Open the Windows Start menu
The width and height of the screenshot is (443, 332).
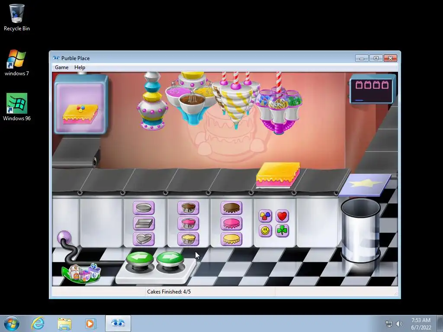point(12,323)
